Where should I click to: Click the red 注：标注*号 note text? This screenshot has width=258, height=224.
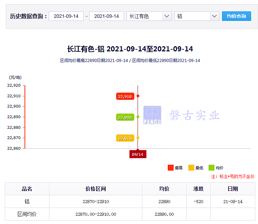233,176
